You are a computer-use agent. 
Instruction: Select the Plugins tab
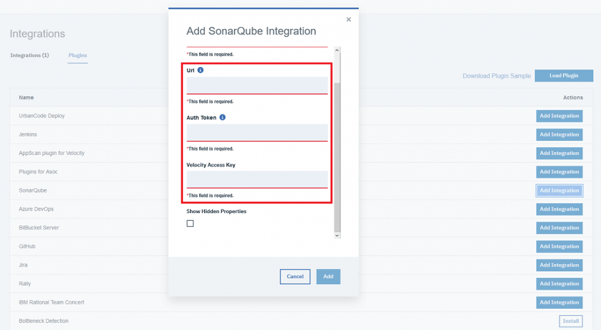tap(78, 55)
